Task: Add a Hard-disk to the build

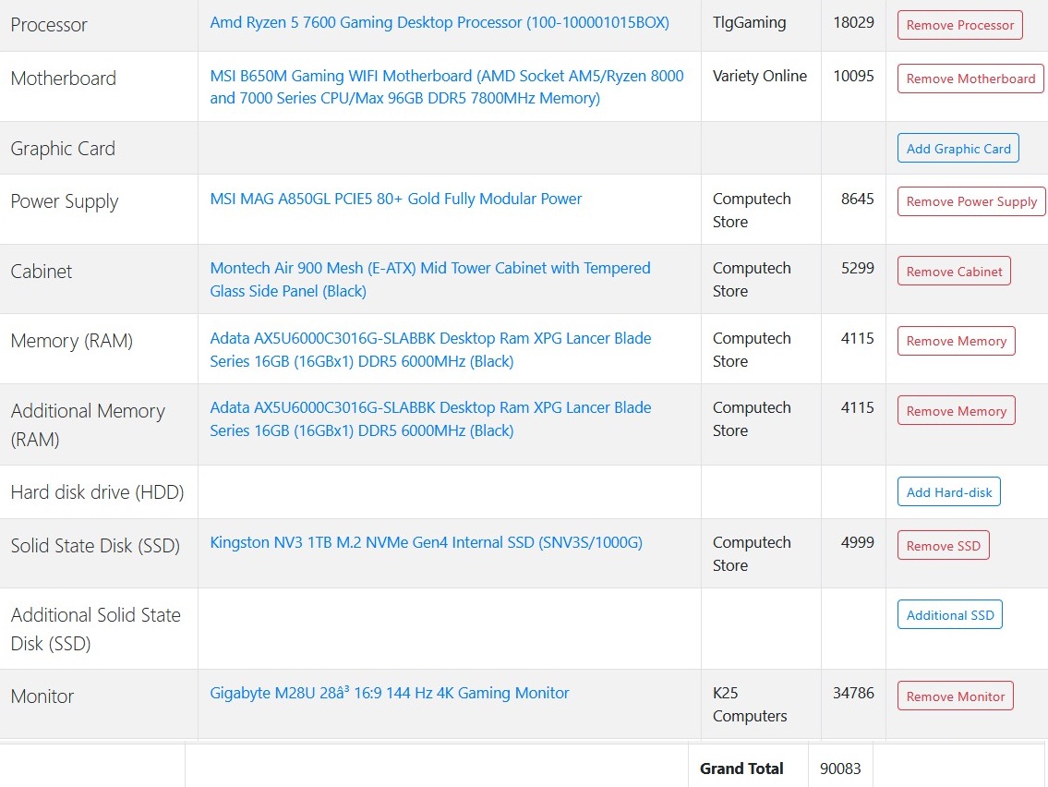Action: (x=948, y=492)
